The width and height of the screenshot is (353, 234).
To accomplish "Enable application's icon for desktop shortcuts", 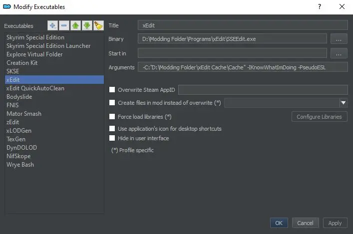I will [x=112, y=128].
